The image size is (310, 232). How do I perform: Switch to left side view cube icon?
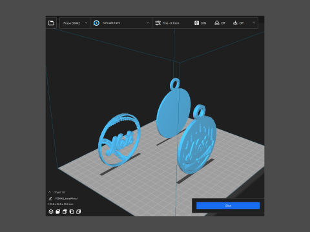tap(72, 211)
